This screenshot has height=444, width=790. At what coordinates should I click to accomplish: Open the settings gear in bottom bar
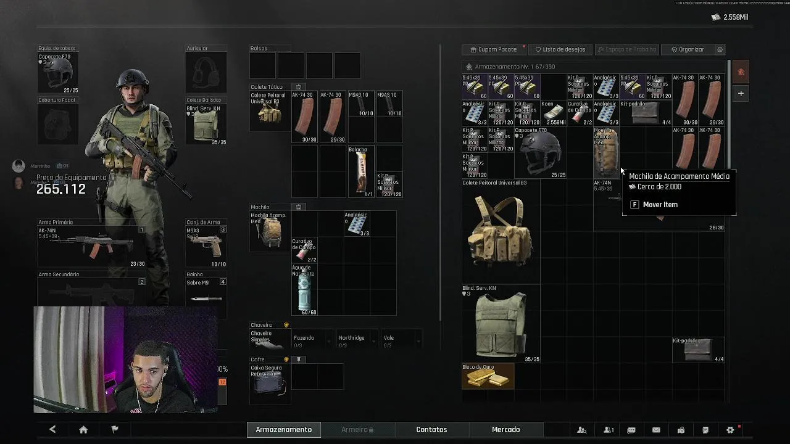(730, 430)
